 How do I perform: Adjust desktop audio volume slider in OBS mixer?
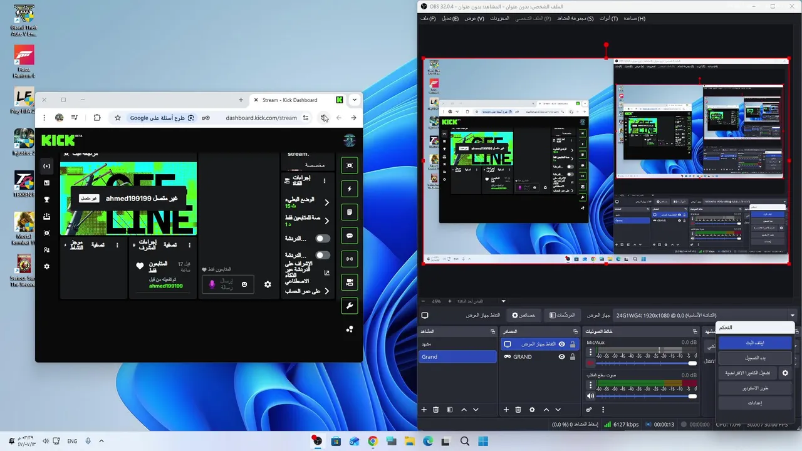(x=647, y=396)
